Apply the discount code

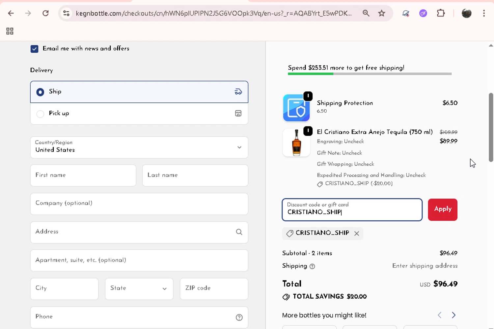pyautogui.click(x=443, y=209)
